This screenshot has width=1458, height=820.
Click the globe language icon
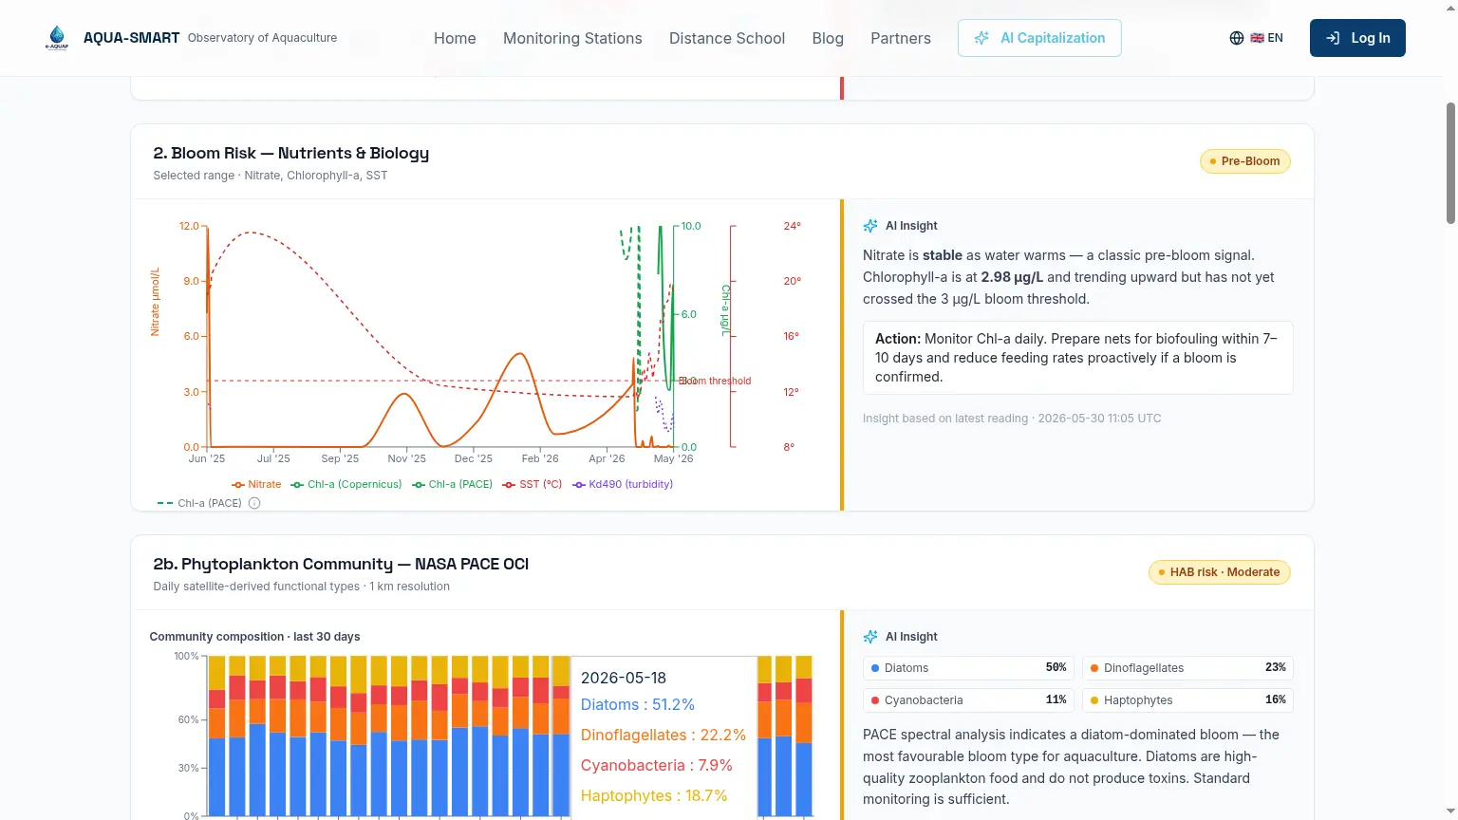pos(1237,38)
